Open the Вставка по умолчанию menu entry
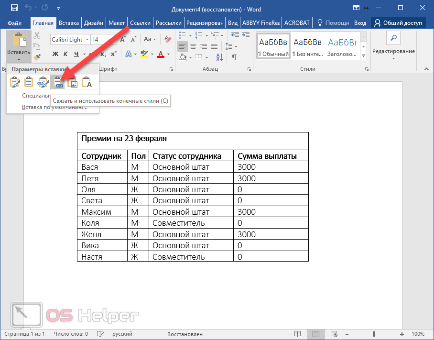 click(x=54, y=107)
